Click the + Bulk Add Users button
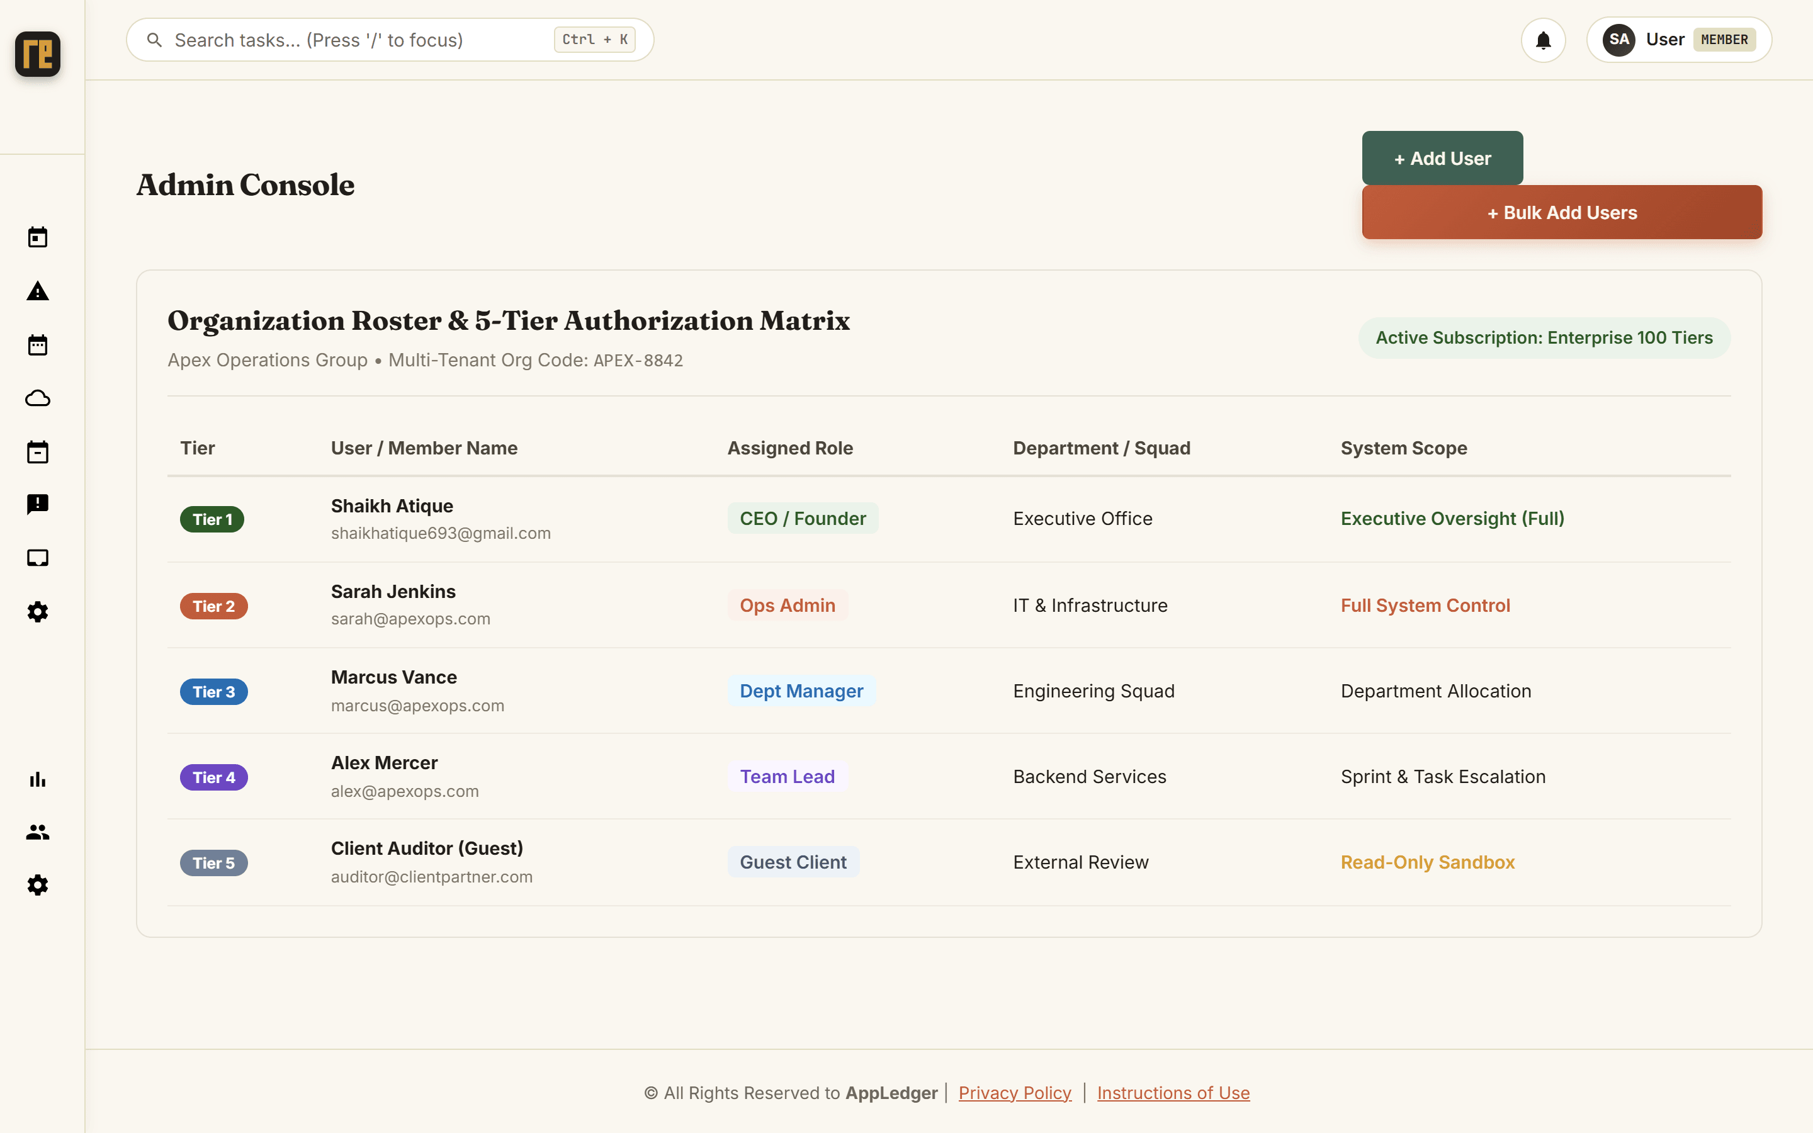Image resolution: width=1813 pixels, height=1133 pixels. (x=1562, y=212)
